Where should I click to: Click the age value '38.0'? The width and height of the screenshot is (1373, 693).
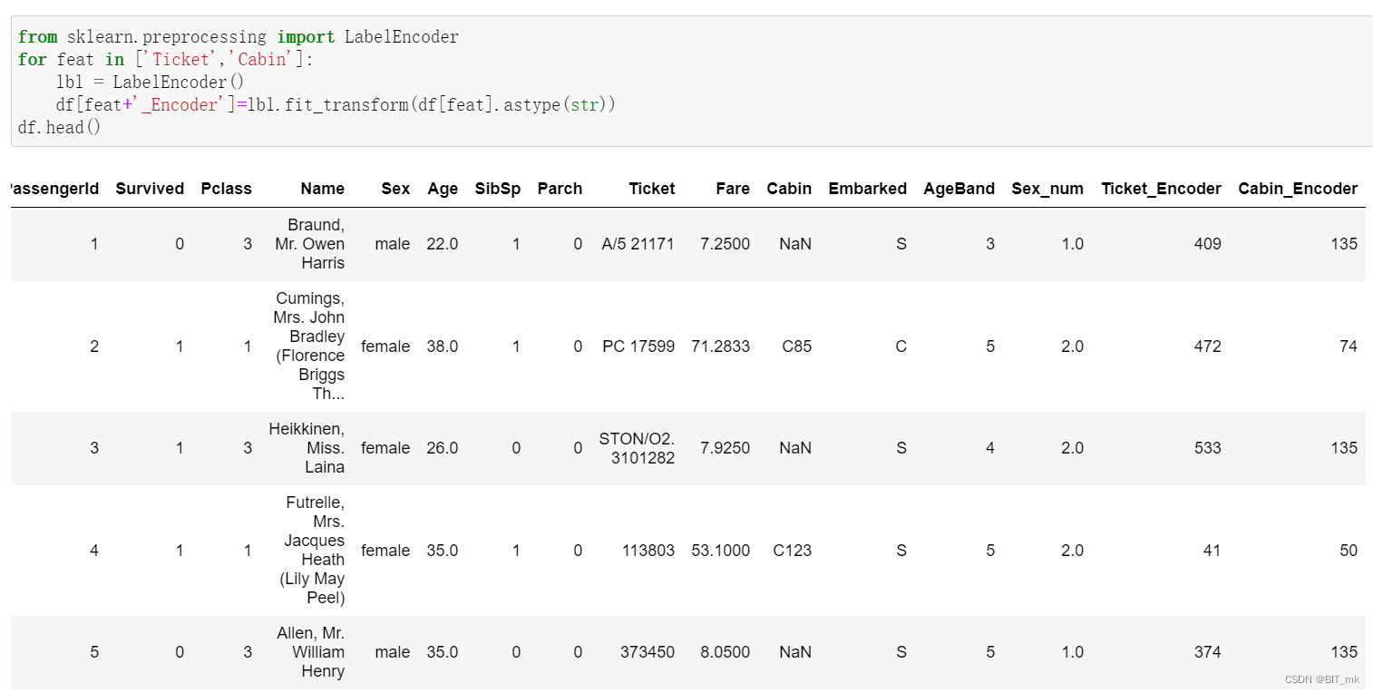click(443, 346)
